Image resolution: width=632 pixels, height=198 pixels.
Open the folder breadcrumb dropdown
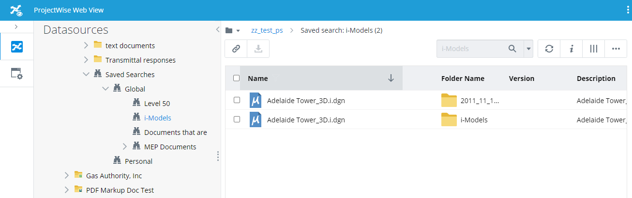[233, 31]
